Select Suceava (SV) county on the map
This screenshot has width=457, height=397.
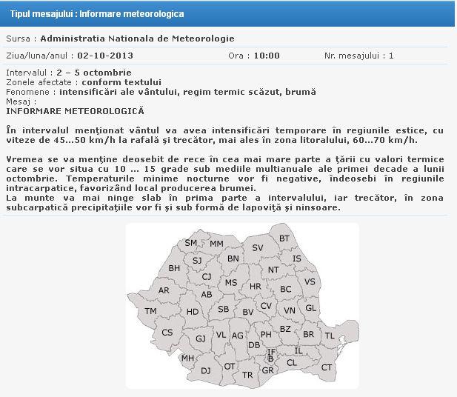[x=258, y=247]
